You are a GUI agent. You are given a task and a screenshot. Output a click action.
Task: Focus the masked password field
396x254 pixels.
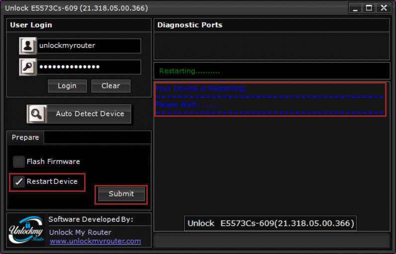click(x=89, y=67)
